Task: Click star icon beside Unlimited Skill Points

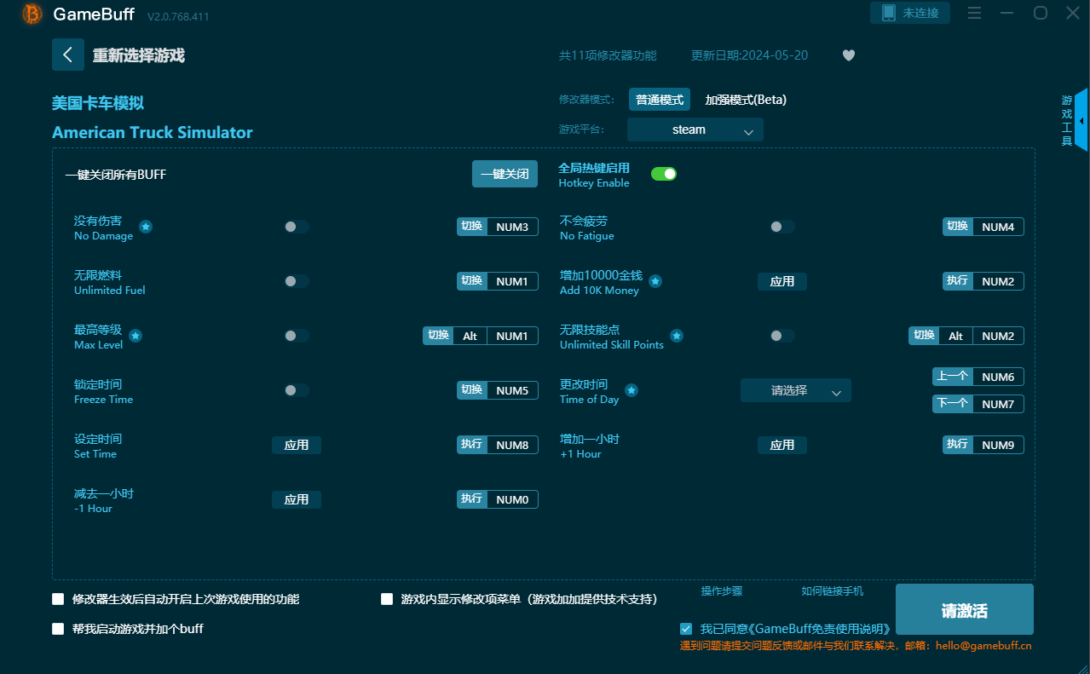Action: point(677,336)
